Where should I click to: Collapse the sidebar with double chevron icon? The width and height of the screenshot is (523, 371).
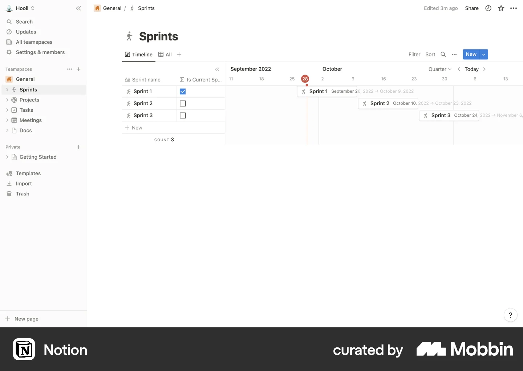(78, 8)
